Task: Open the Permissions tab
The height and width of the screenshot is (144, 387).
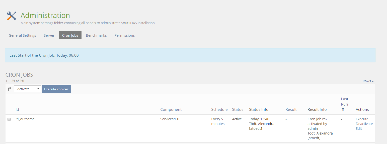Action: [x=125, y=35]
